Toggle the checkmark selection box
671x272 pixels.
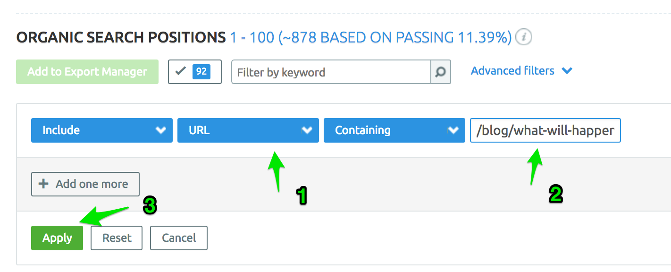pyautogui.click(x=181, y=72)
